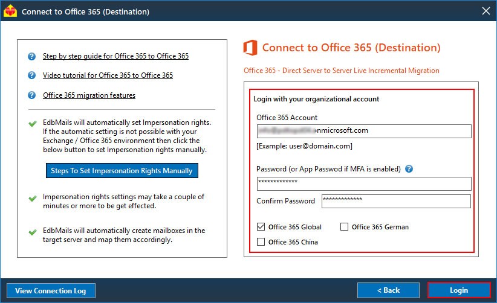497x303 pixels.
Task: Click the Office 365 logo icon
Action: (x=250, y=48)
